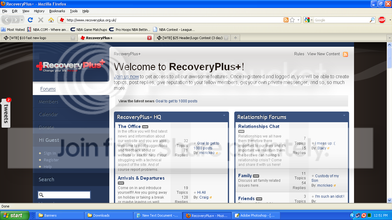Viewport: 392px width, 220px height.
Task: Collapse the Relationship Forums category
Action: tap(344, 116)
